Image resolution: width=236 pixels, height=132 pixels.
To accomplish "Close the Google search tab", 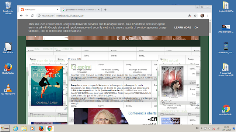I will pos(99,10).
